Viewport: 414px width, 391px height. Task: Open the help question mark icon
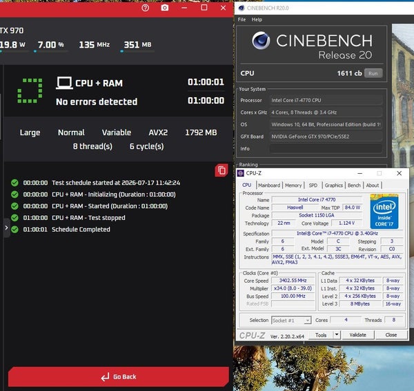[145, 8]
